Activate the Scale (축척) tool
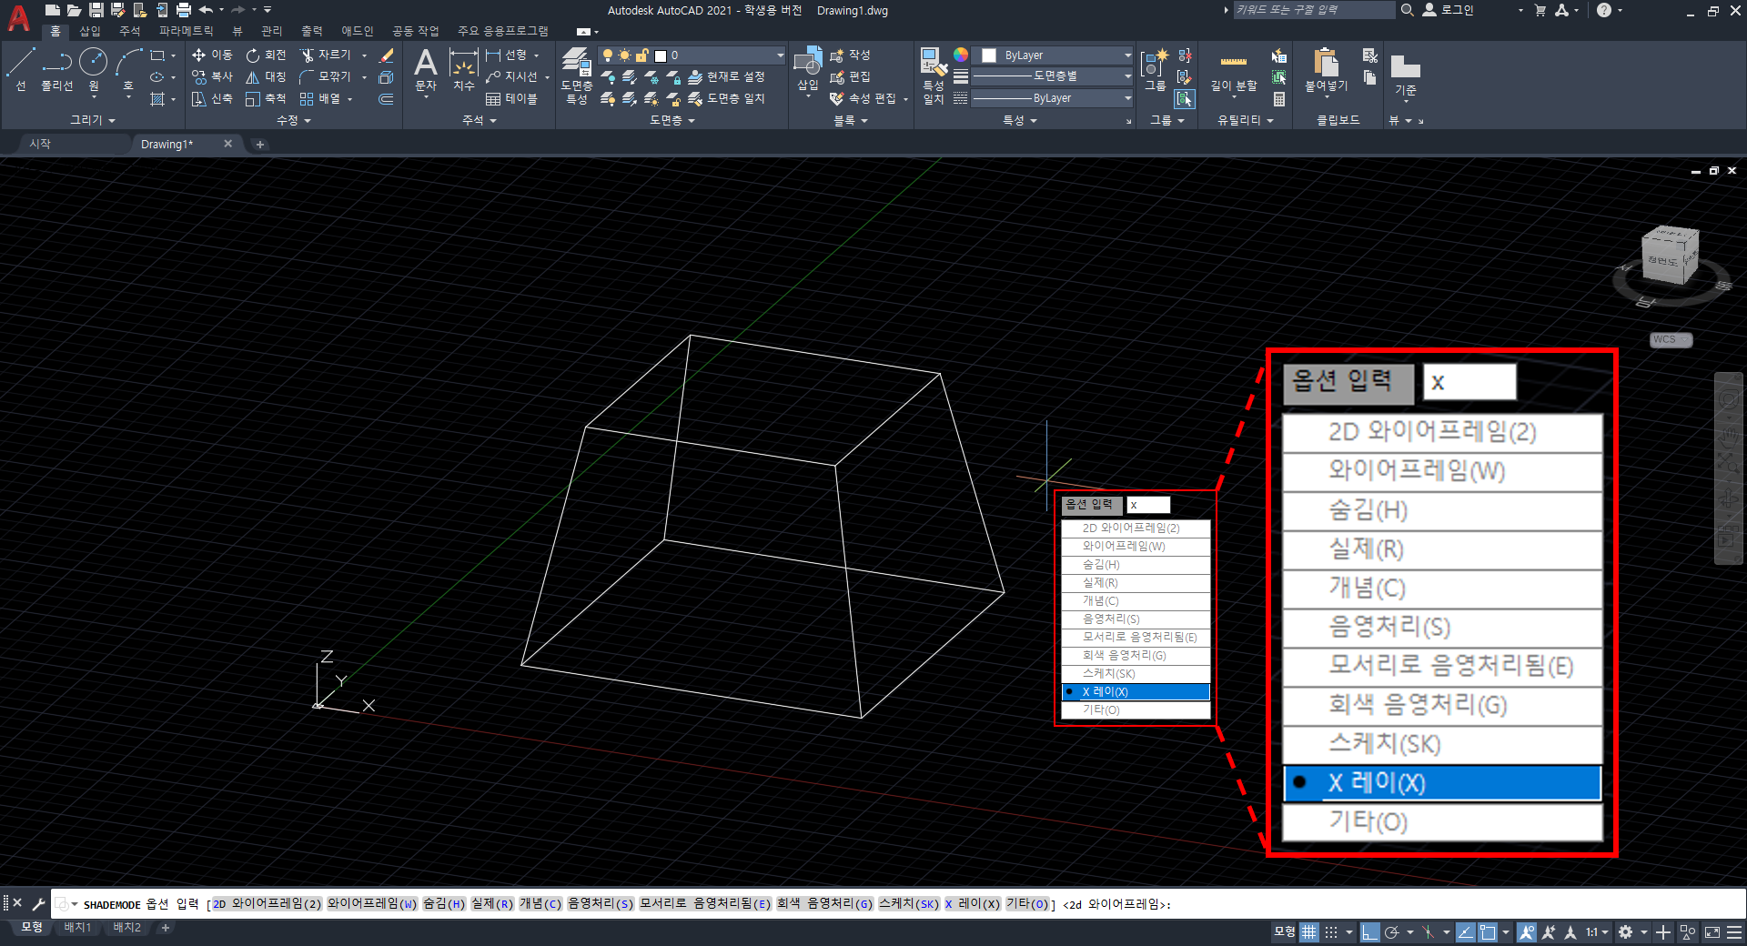Viewport: 1747px width, 946px height. (x=266, y=98)
